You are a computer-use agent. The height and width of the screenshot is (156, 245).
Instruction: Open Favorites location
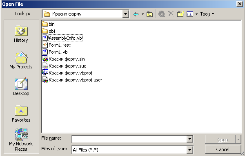click(x=21, y=113)
